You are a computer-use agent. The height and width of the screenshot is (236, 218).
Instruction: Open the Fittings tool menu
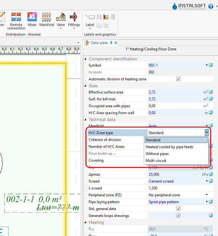tap(74, 21)
